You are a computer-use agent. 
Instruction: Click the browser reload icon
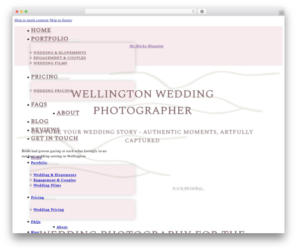point(193,12)
